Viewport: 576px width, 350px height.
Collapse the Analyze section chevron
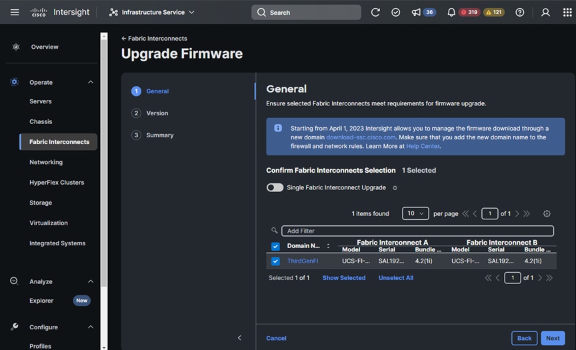coord(91,282)
